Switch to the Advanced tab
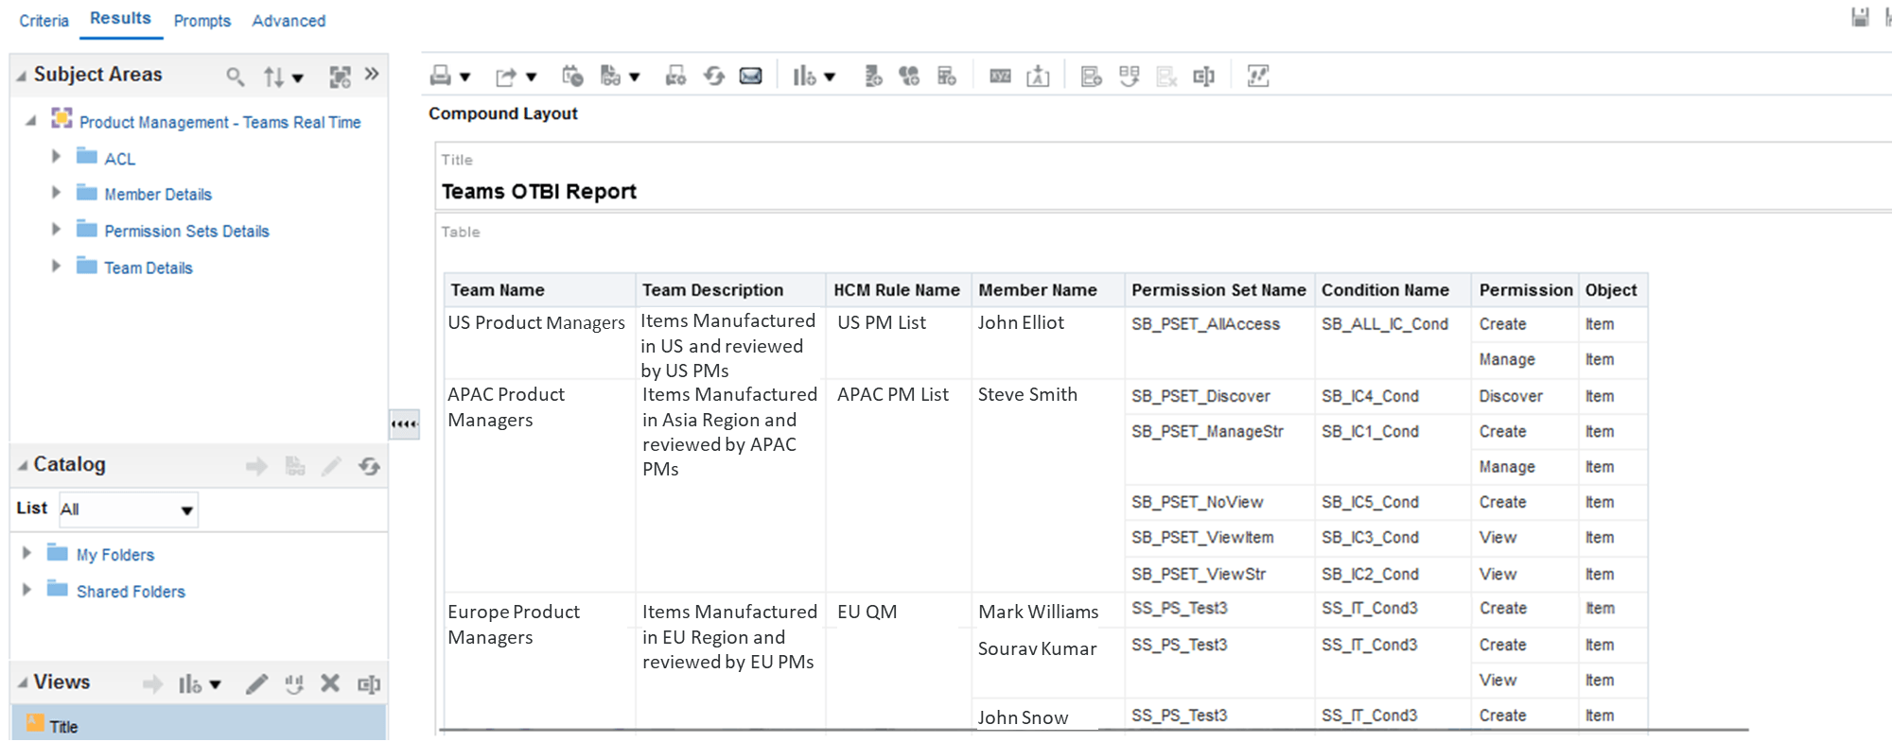Screen dimensions: 1892x742 point(289,21)
